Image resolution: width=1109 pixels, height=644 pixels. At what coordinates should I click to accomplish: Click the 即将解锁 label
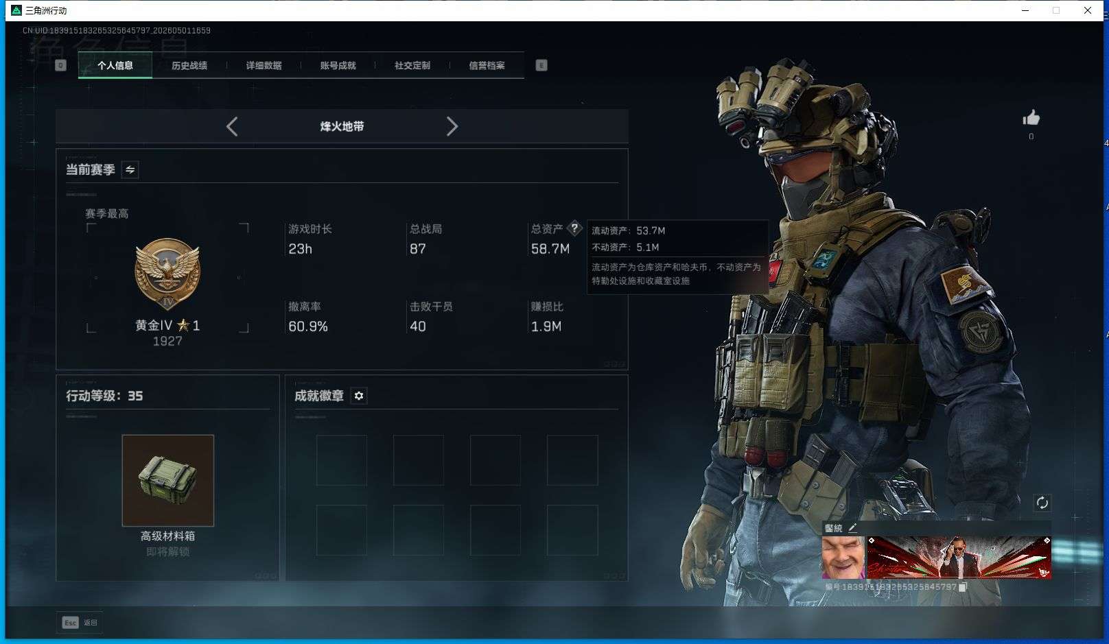point(167,551)
